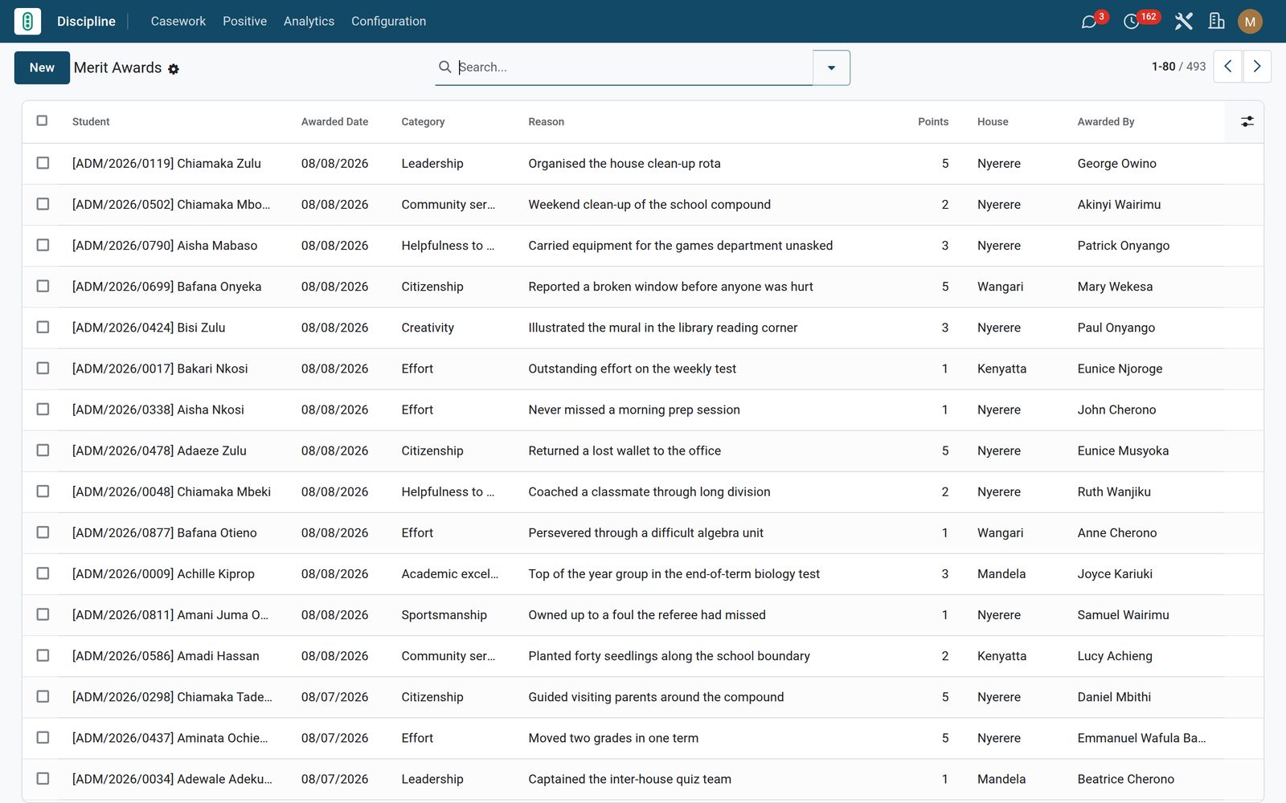This screenshot has width=1286, height=803.
Task: Sort by the Points column header
Action: [x=932, y=122]
